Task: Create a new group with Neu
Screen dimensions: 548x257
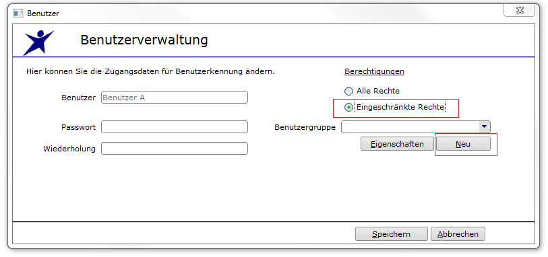Action: coord(463,144)
